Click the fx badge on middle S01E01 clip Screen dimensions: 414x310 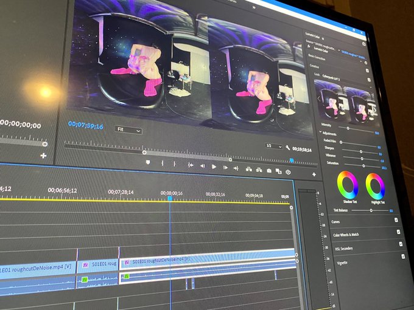85,265
